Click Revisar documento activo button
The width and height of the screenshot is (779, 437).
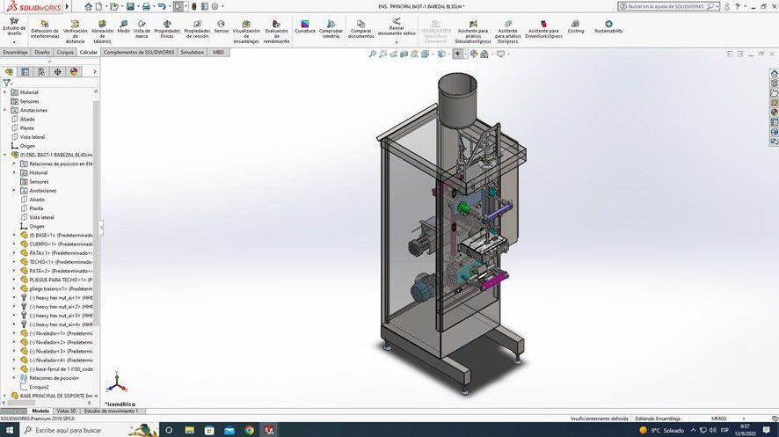(397, 28)
